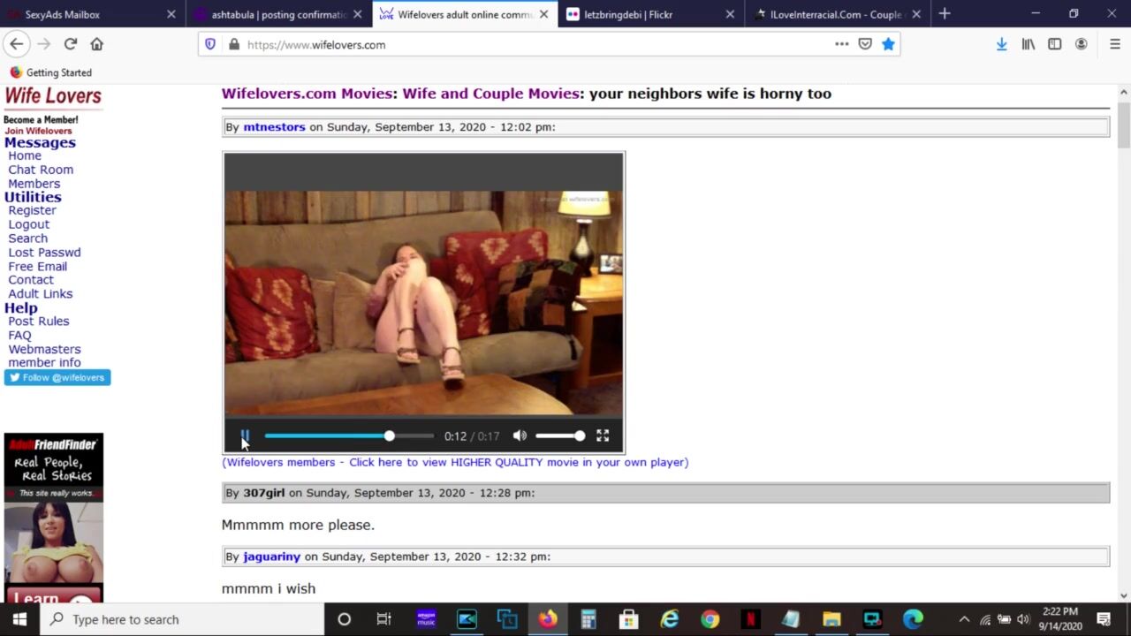Reload the current page
Viewport: 1131px width, 636px height.
71,44
